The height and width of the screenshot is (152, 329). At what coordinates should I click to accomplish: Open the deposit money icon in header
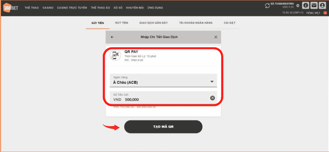click(306, 5)
